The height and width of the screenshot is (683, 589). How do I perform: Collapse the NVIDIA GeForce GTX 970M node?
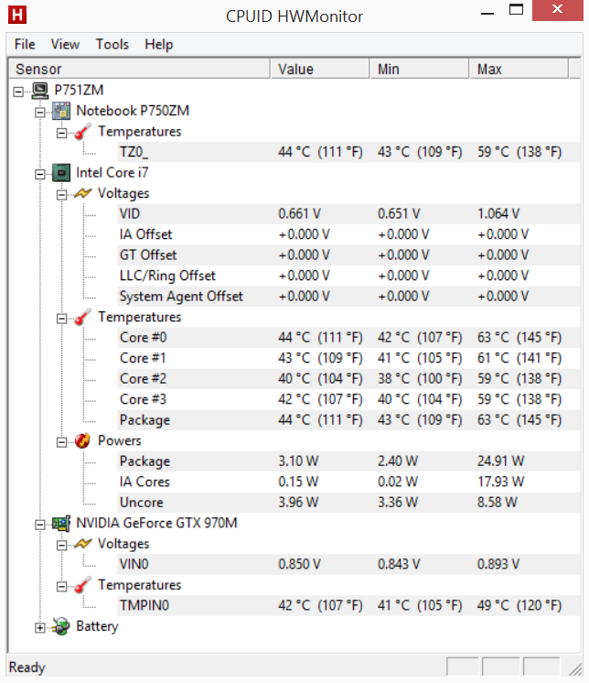(x=40, y=525)
